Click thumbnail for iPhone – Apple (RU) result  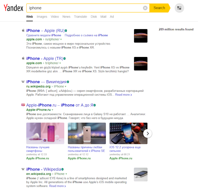point(141,36)
